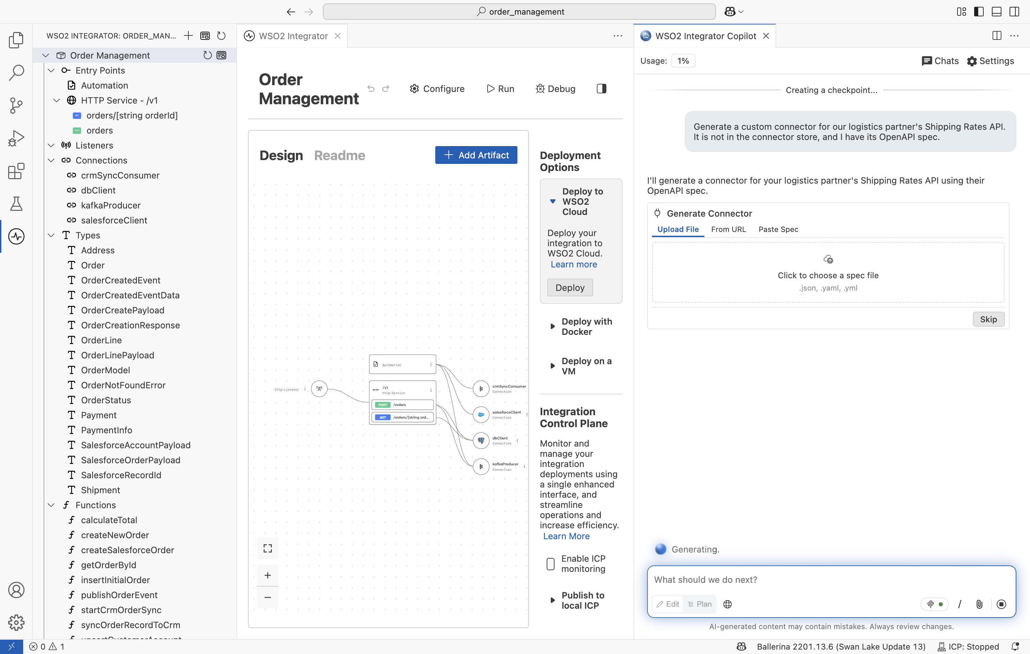Switch to the Paste Spec tab
The image size is (1030, 654).
(778, 229)
